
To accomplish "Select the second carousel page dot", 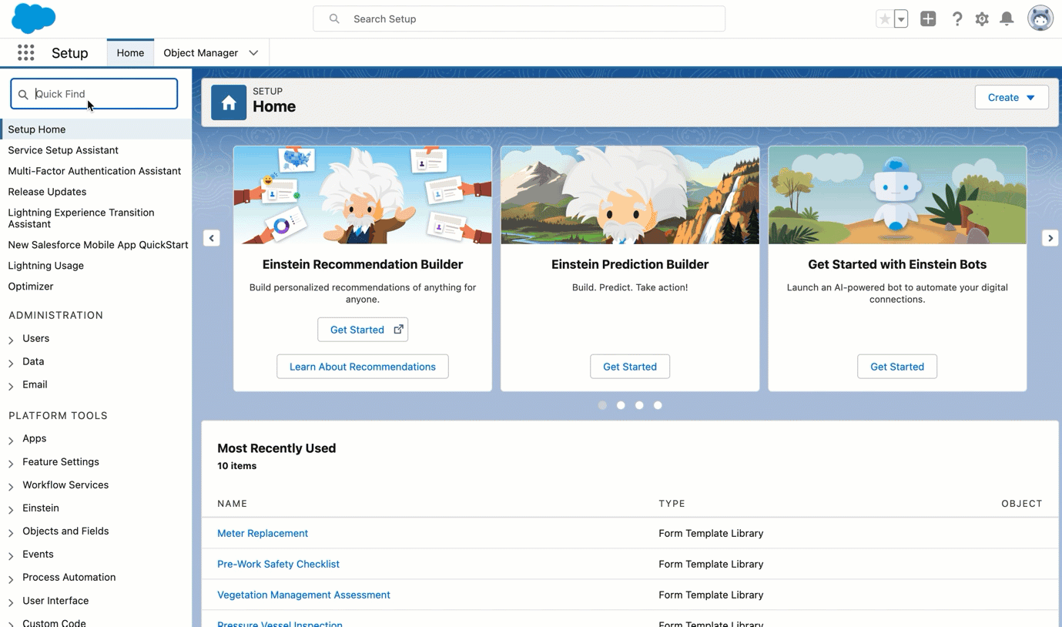I will (x=621, y=405).
